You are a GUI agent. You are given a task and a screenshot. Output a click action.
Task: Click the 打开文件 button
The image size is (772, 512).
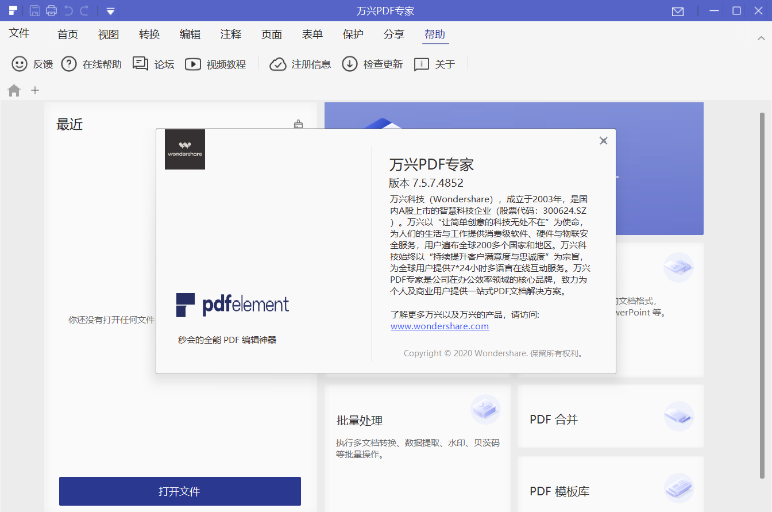[x=180, y=491]
